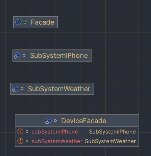Click the red subSystemIPhone field name

point(55,131)
